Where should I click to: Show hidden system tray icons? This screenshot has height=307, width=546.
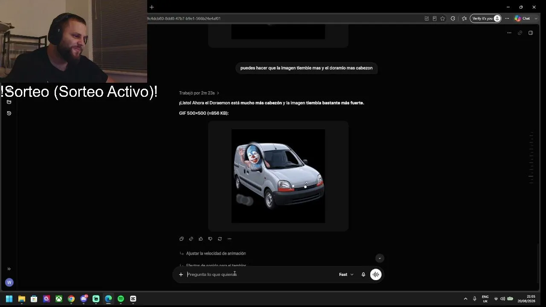point(465,299)
